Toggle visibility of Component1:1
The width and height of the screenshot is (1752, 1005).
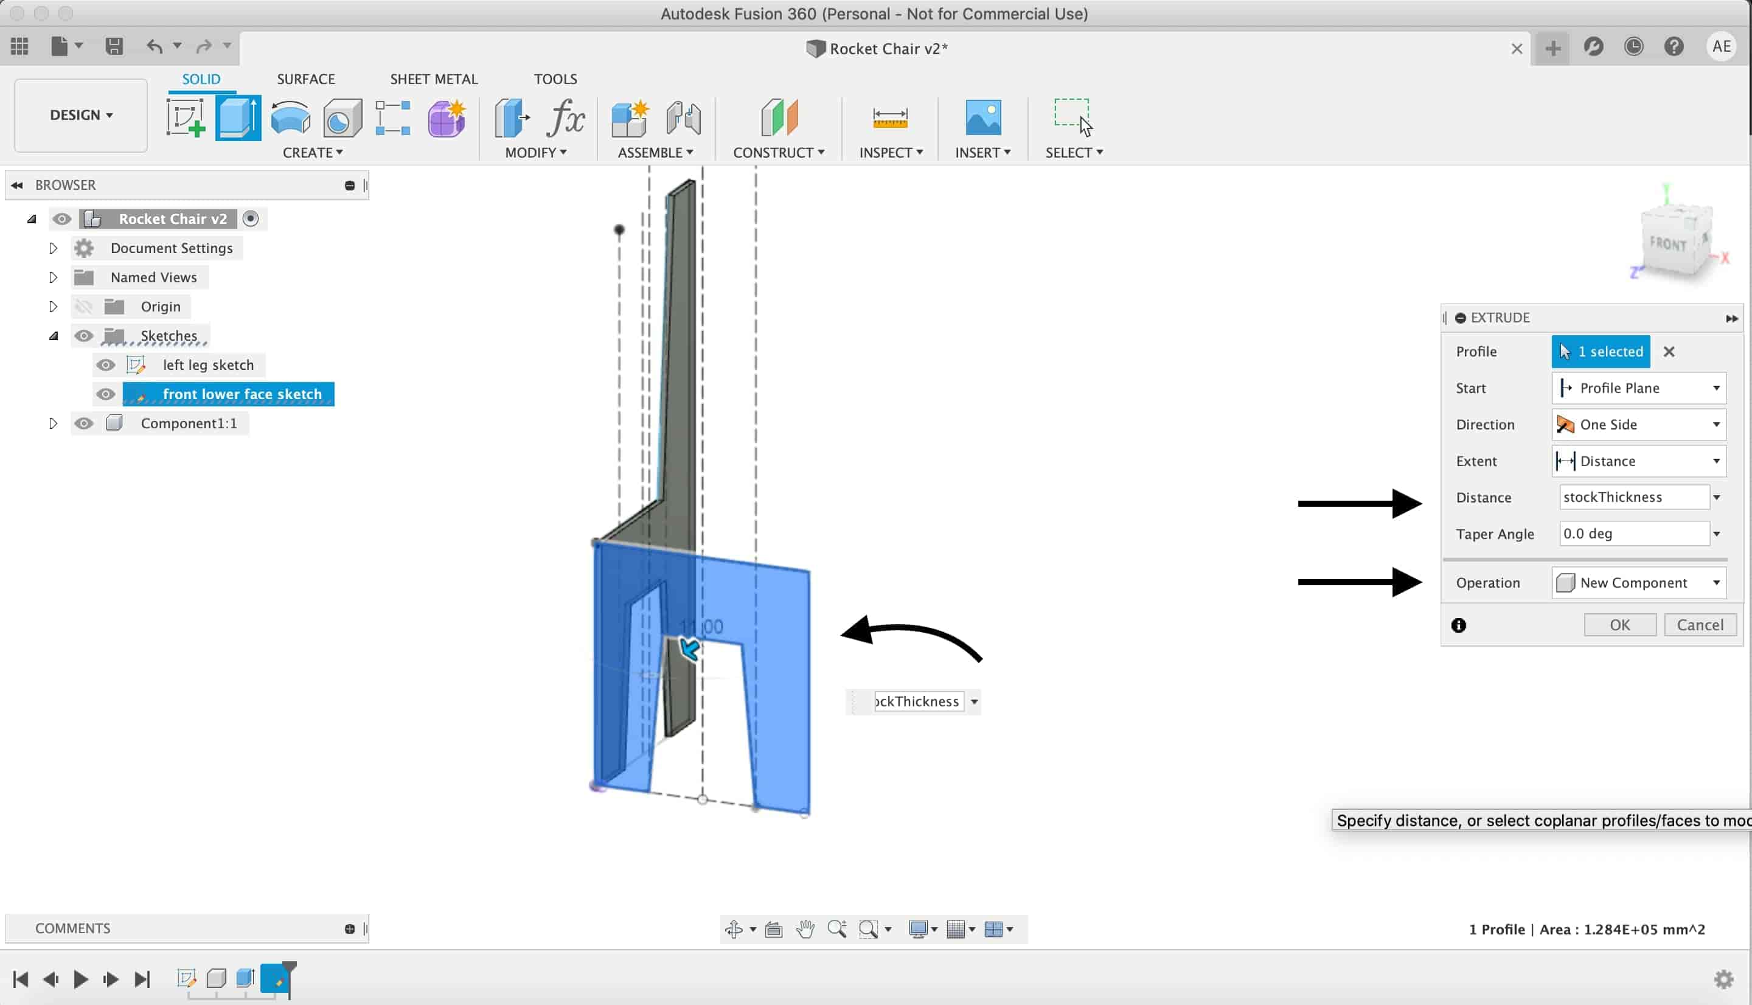(83, 423)
